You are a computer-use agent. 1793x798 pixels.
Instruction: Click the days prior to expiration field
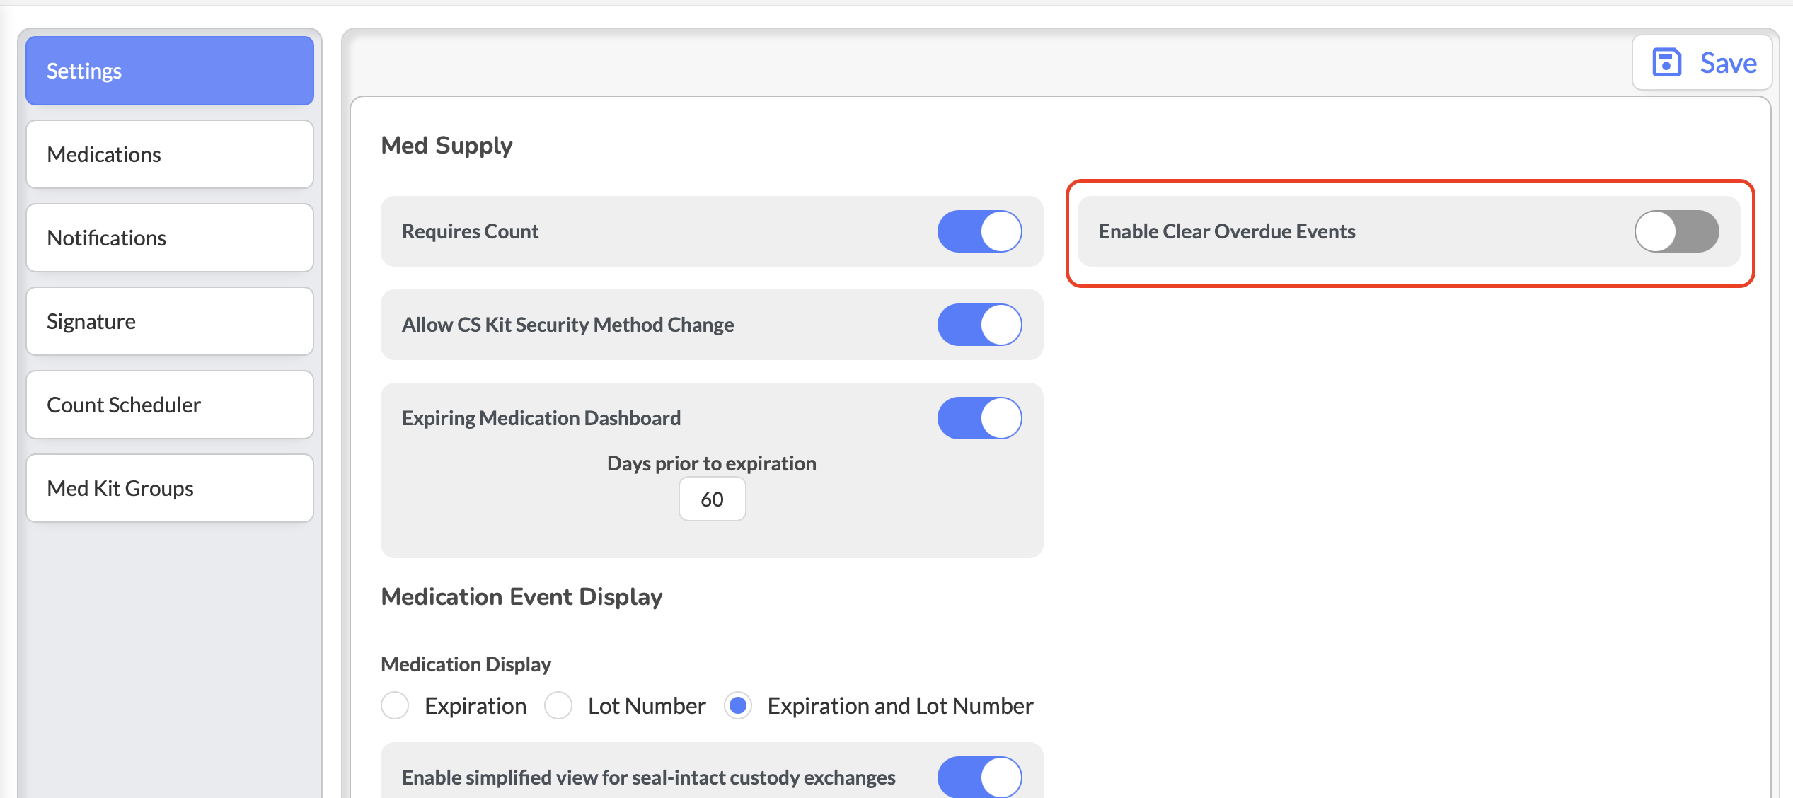coord(712,499)
